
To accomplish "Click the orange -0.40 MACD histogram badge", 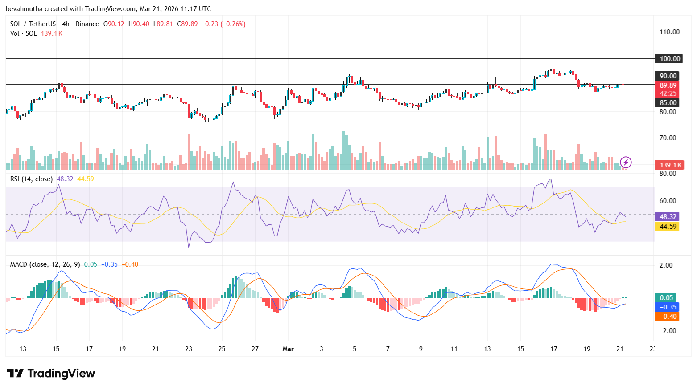I will [667, 316].
